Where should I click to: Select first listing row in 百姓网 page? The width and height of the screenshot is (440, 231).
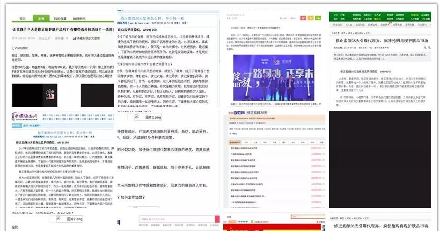click(x=277, y=148)
